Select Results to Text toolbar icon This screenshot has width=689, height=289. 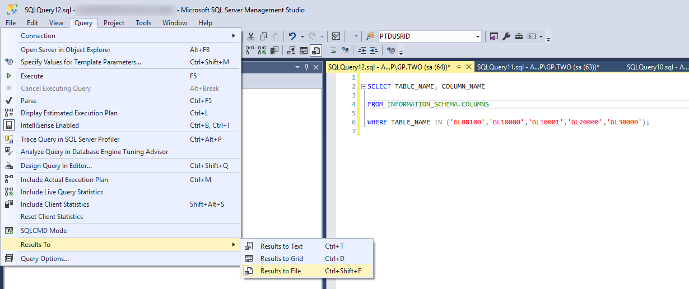[291, 50]
